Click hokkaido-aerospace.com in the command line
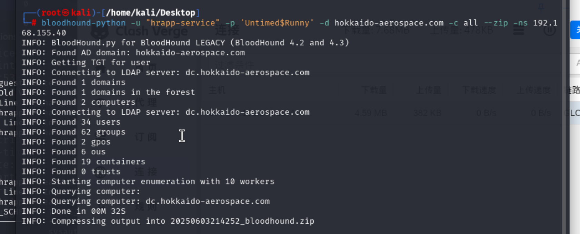The width and height of the screenshot is (580, 234). coord(389,23)
